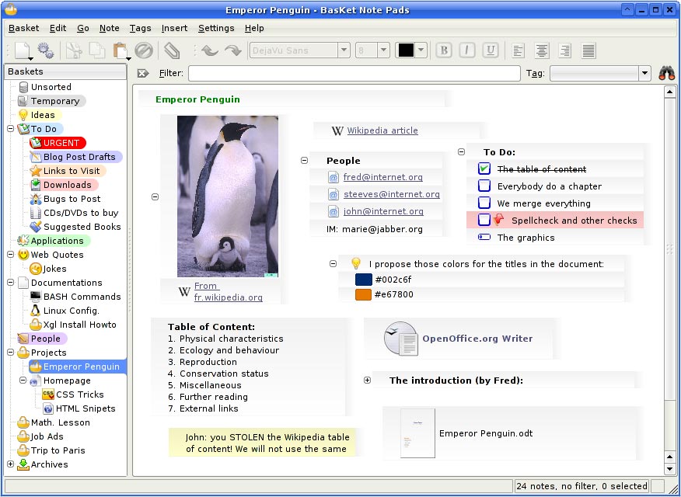Open the OpenOffice.org Writer launcher icon
The width and height of the screenshot is (681, 497).
tap(401, 339)
